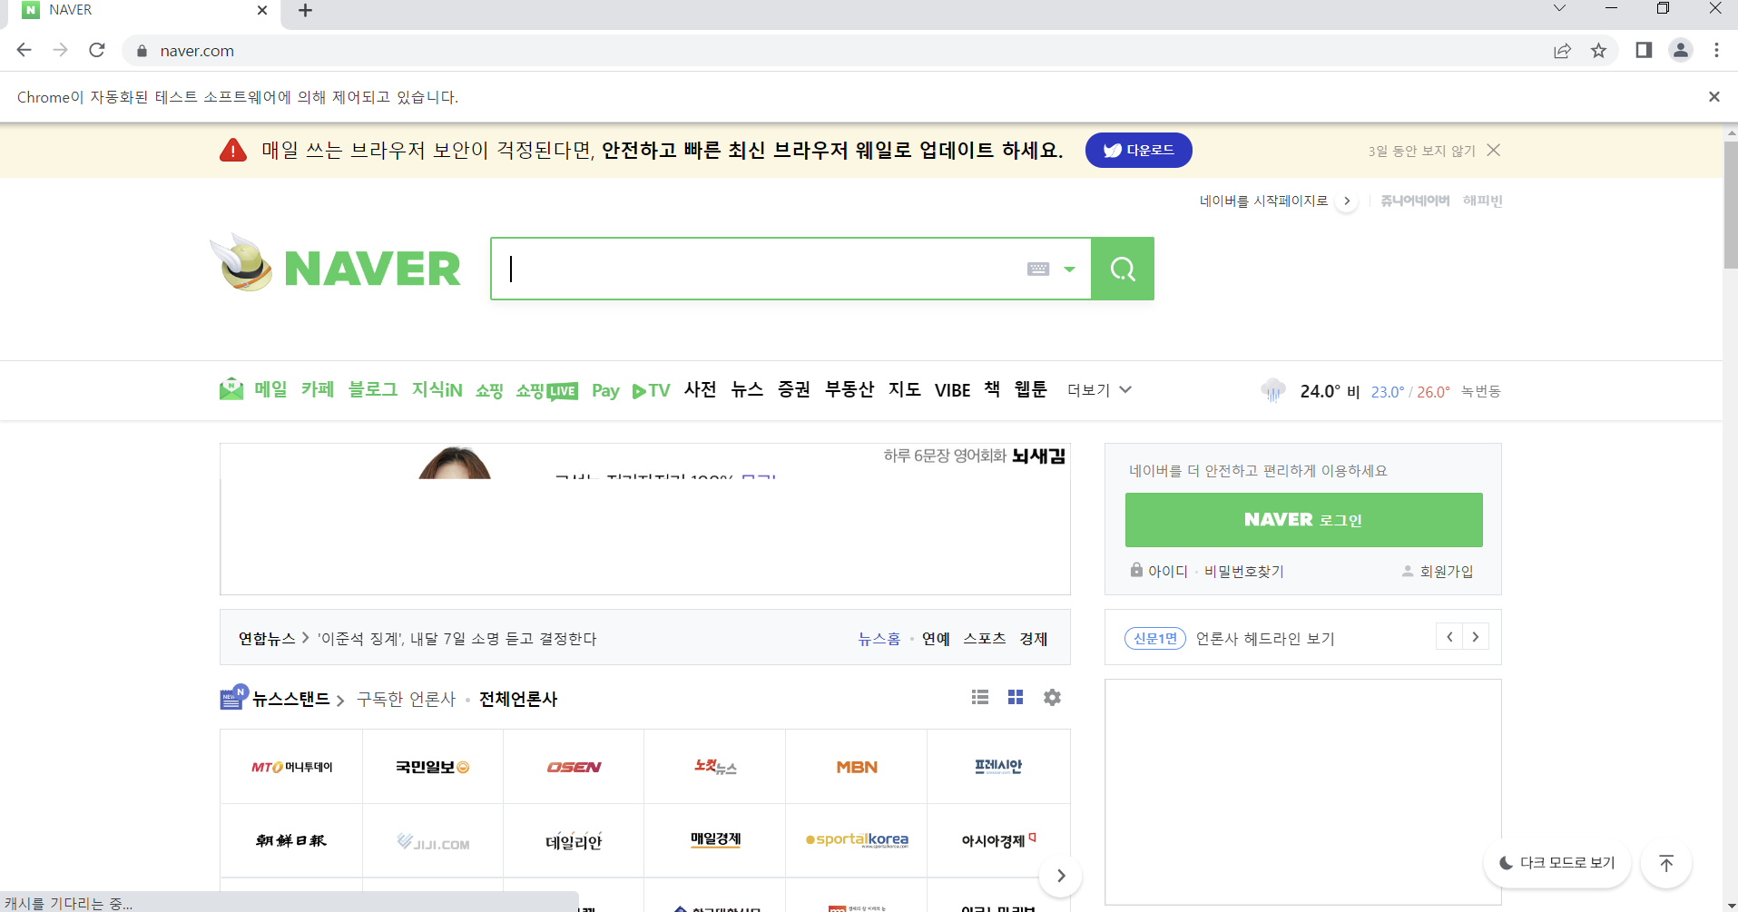The height and width of the screenshot is (912, 1738).
Task: Open Chrome three-dot menu
Action: click(x=1716, y=51)
